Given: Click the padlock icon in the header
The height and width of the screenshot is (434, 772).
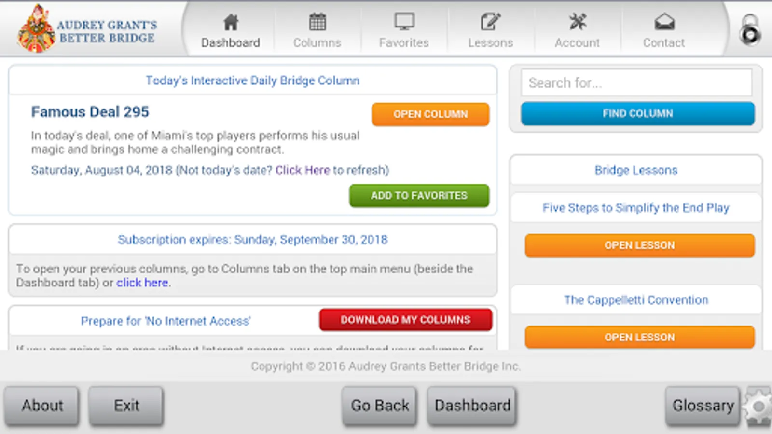Looking at the screenshot, I should 750,30.
